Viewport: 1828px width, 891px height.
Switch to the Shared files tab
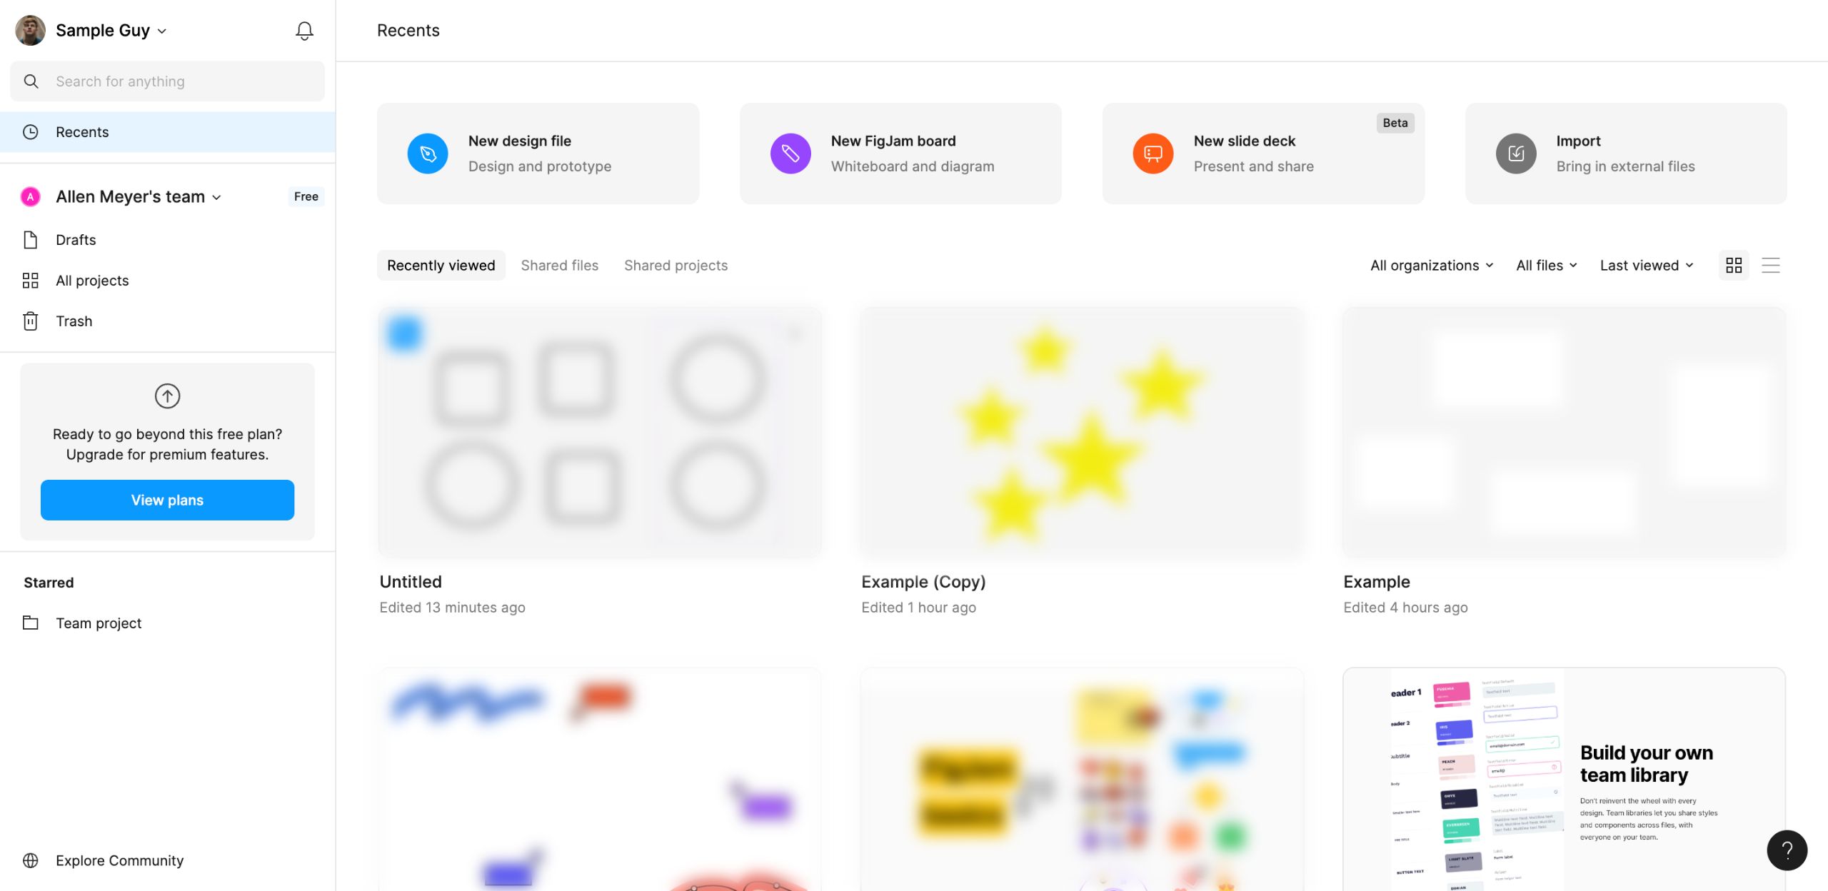pos(559,266)
